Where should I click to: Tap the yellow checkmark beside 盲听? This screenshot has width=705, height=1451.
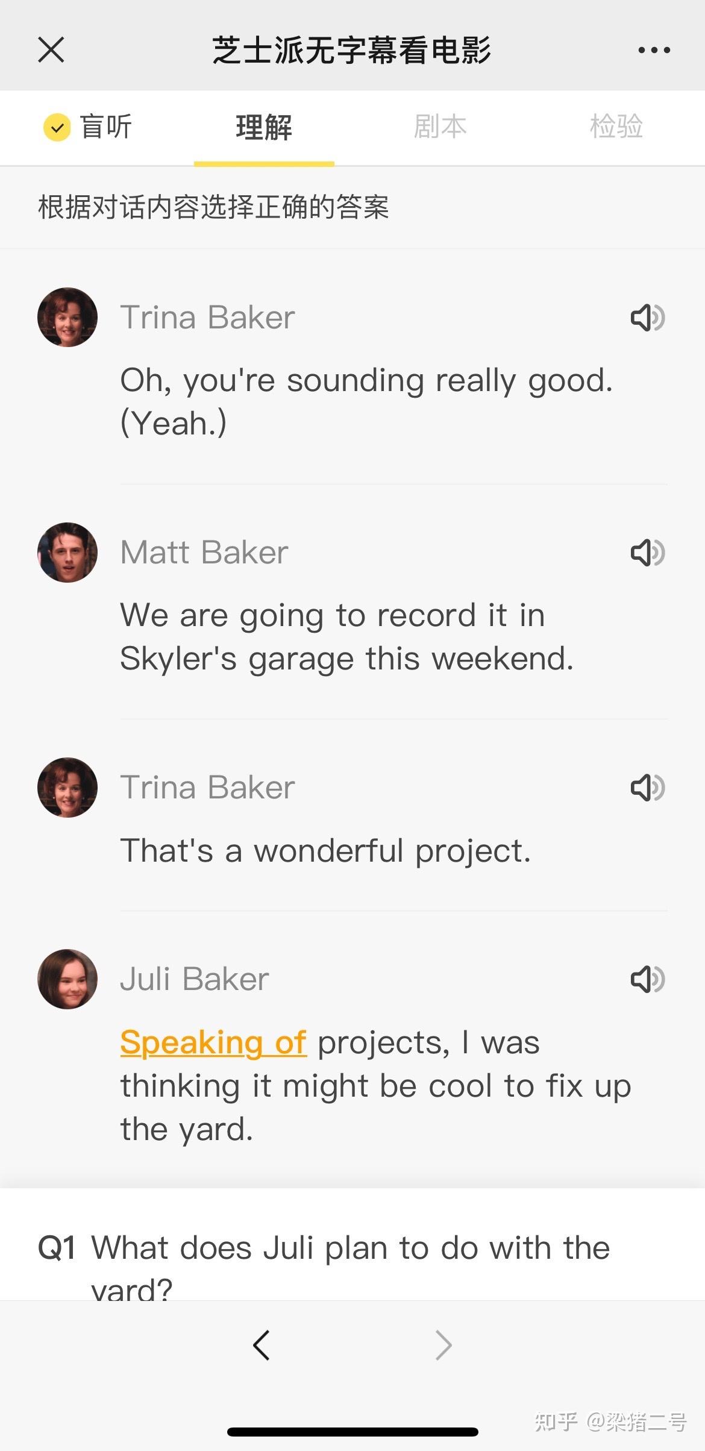click(x=57, y=128)
